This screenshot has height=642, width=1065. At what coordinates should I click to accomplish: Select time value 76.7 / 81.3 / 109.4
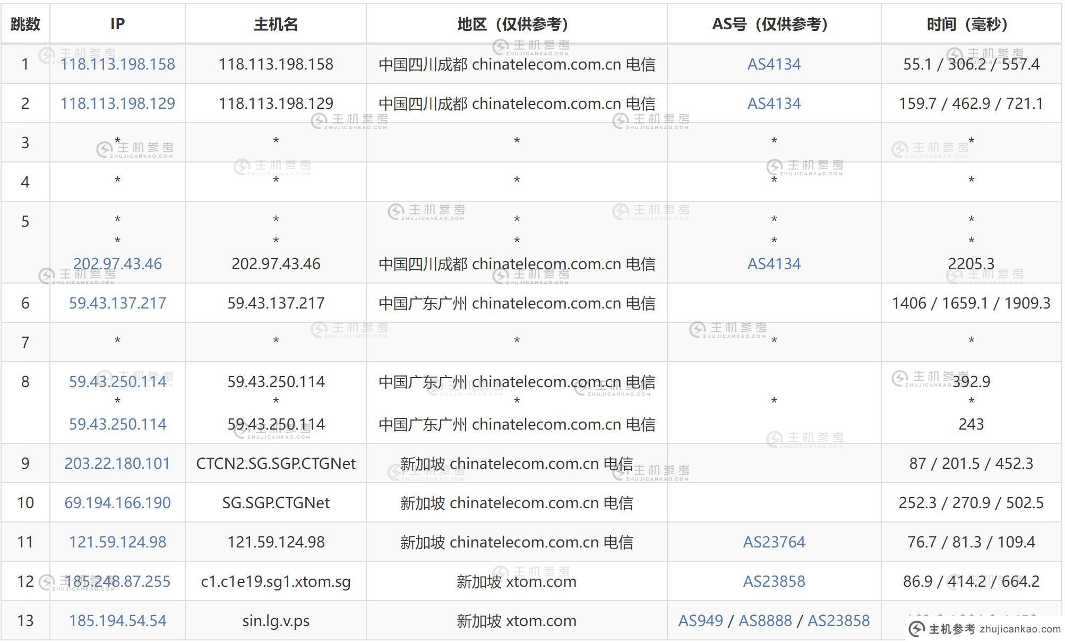[971, 542]
